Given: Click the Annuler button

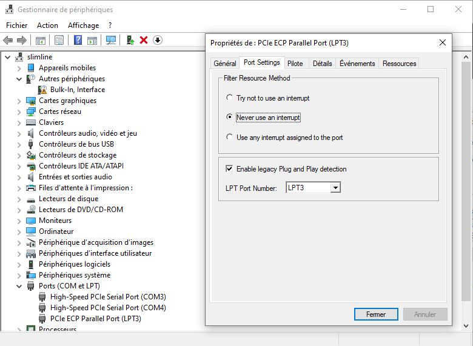Looking at the screenshot, I should [x=425, y=314].
